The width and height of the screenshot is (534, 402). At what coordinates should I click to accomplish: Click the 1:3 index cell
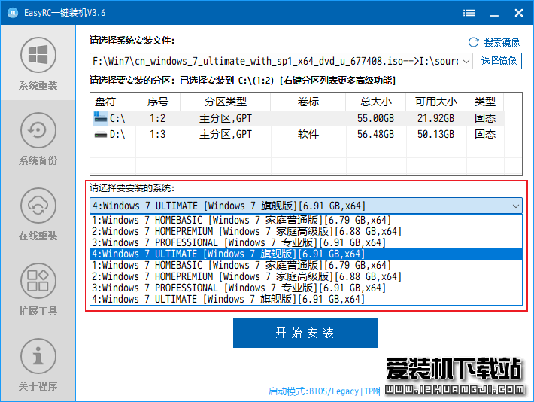tap(157, 134)
